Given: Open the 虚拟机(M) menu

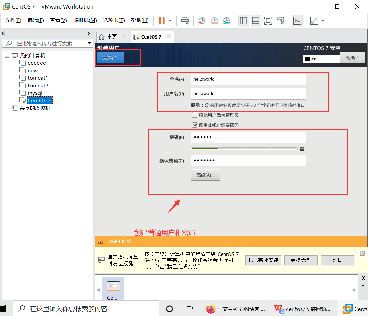Looking at the screenshot, I should coord(85,20).
